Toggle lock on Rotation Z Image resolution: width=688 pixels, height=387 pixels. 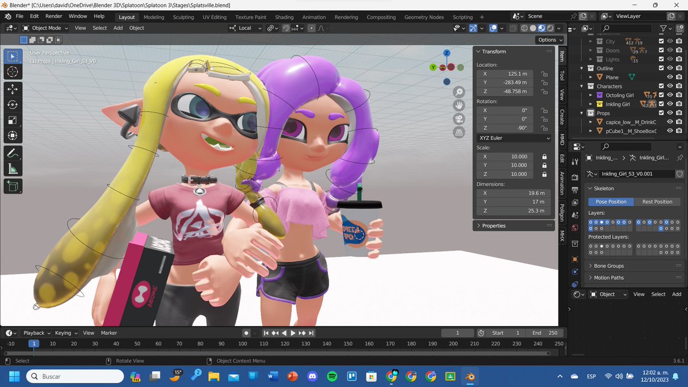pos(544,128)
